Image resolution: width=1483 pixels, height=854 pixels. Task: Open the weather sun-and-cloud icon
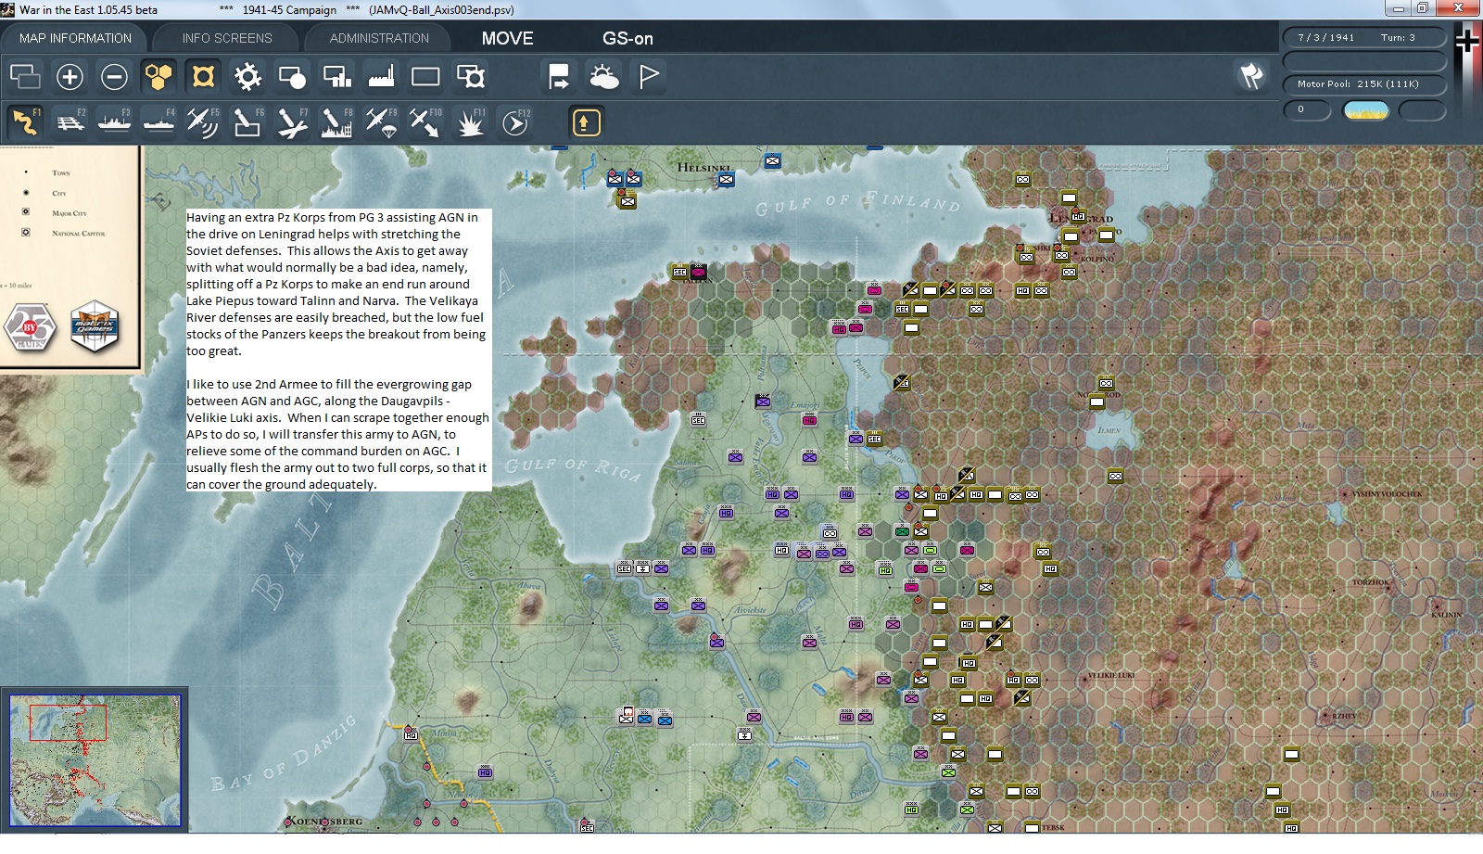pos(603,77)
